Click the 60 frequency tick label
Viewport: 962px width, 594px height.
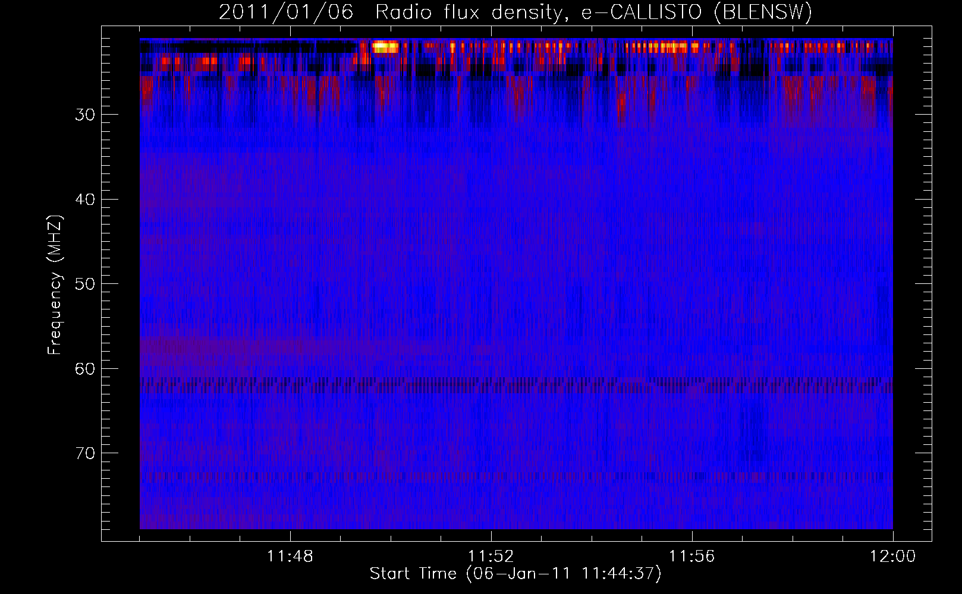(x=85, y=369)
